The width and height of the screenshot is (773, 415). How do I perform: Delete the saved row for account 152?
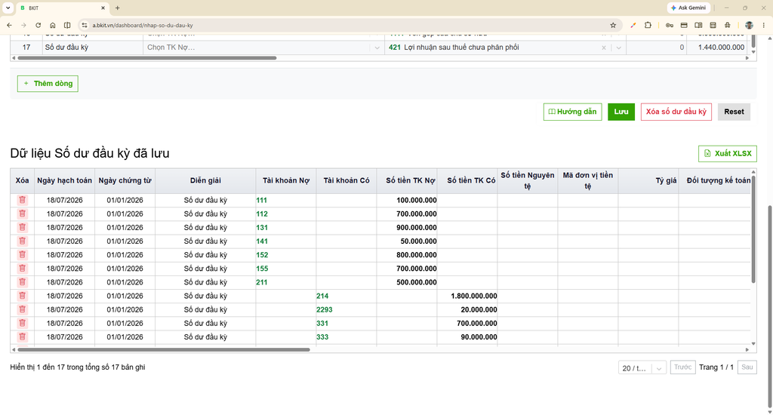click(22, 255)
